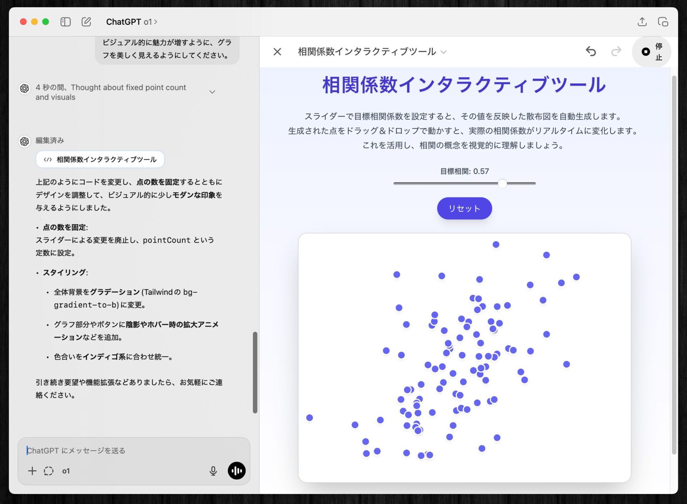Viewport: 687px width, 504px height.
Task: Expand the Thought about fixed point count section
Action: tap(212, 92)
